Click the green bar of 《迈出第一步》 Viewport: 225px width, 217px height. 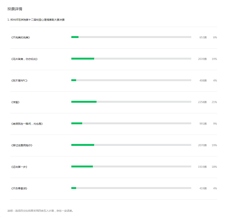[82, 166]
